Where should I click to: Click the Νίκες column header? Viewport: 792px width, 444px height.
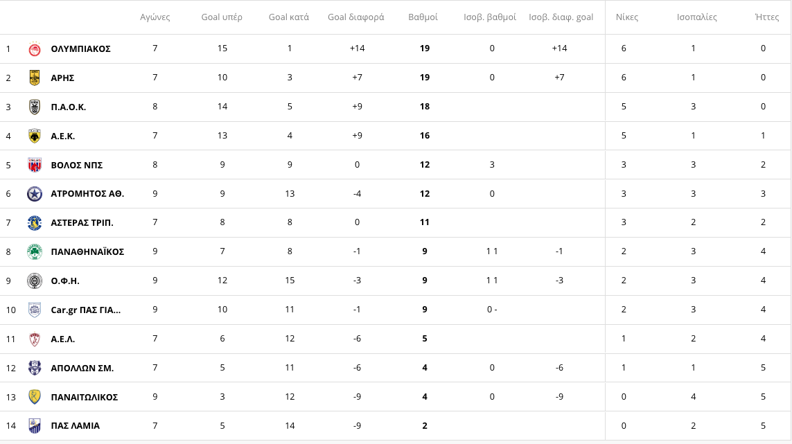627,17
